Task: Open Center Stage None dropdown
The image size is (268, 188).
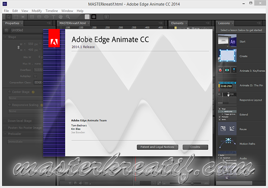Action: click(x=26, y=98)
